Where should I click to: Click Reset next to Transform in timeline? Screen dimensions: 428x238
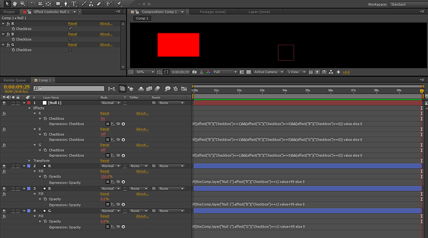click(x=105, y=161)
